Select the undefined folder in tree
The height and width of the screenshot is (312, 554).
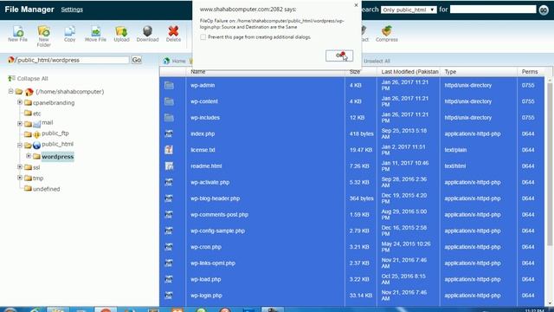pos(46,189)
